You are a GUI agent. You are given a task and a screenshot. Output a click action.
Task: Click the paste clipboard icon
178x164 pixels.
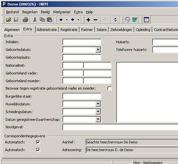(x=50, y=20)
